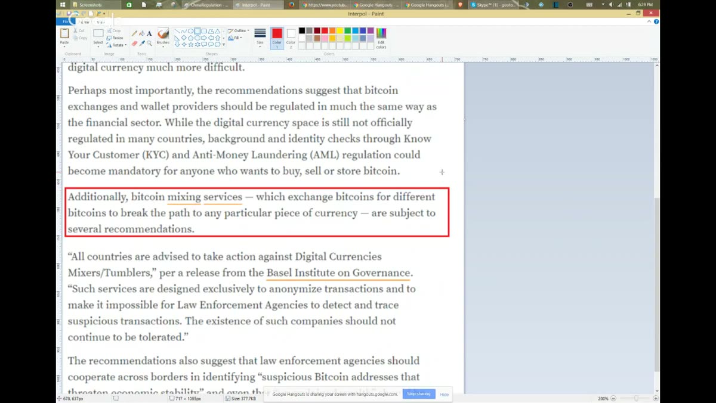Open the Windows Start button
Image resolution: width=716 pixels, height=403 pixels.
point(63,5)
